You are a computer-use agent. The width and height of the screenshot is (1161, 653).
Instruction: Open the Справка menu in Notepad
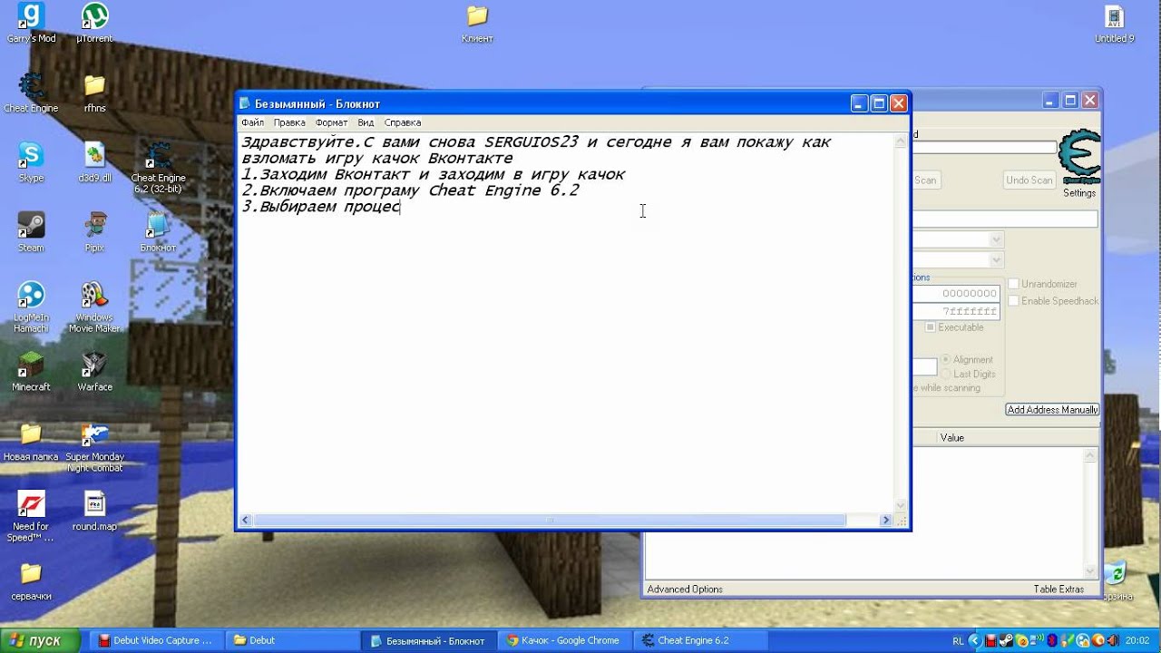403,122
